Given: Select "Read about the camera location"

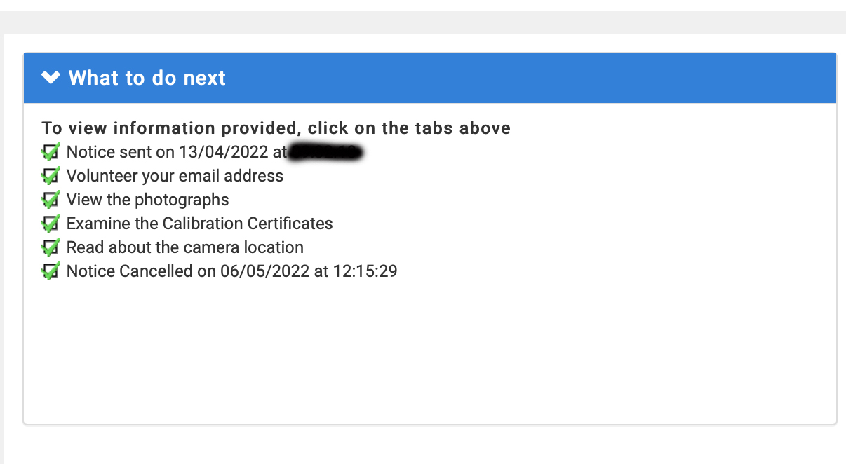Looking at the screenshot, I should (x=184, y=247).
